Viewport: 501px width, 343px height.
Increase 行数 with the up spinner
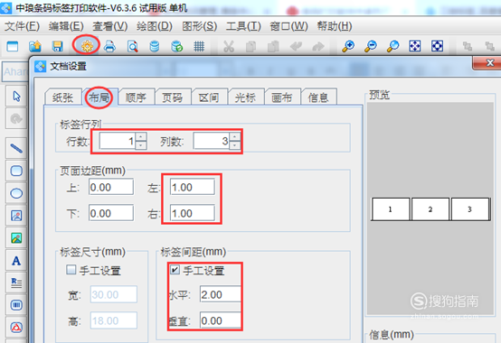pos(141,137)
